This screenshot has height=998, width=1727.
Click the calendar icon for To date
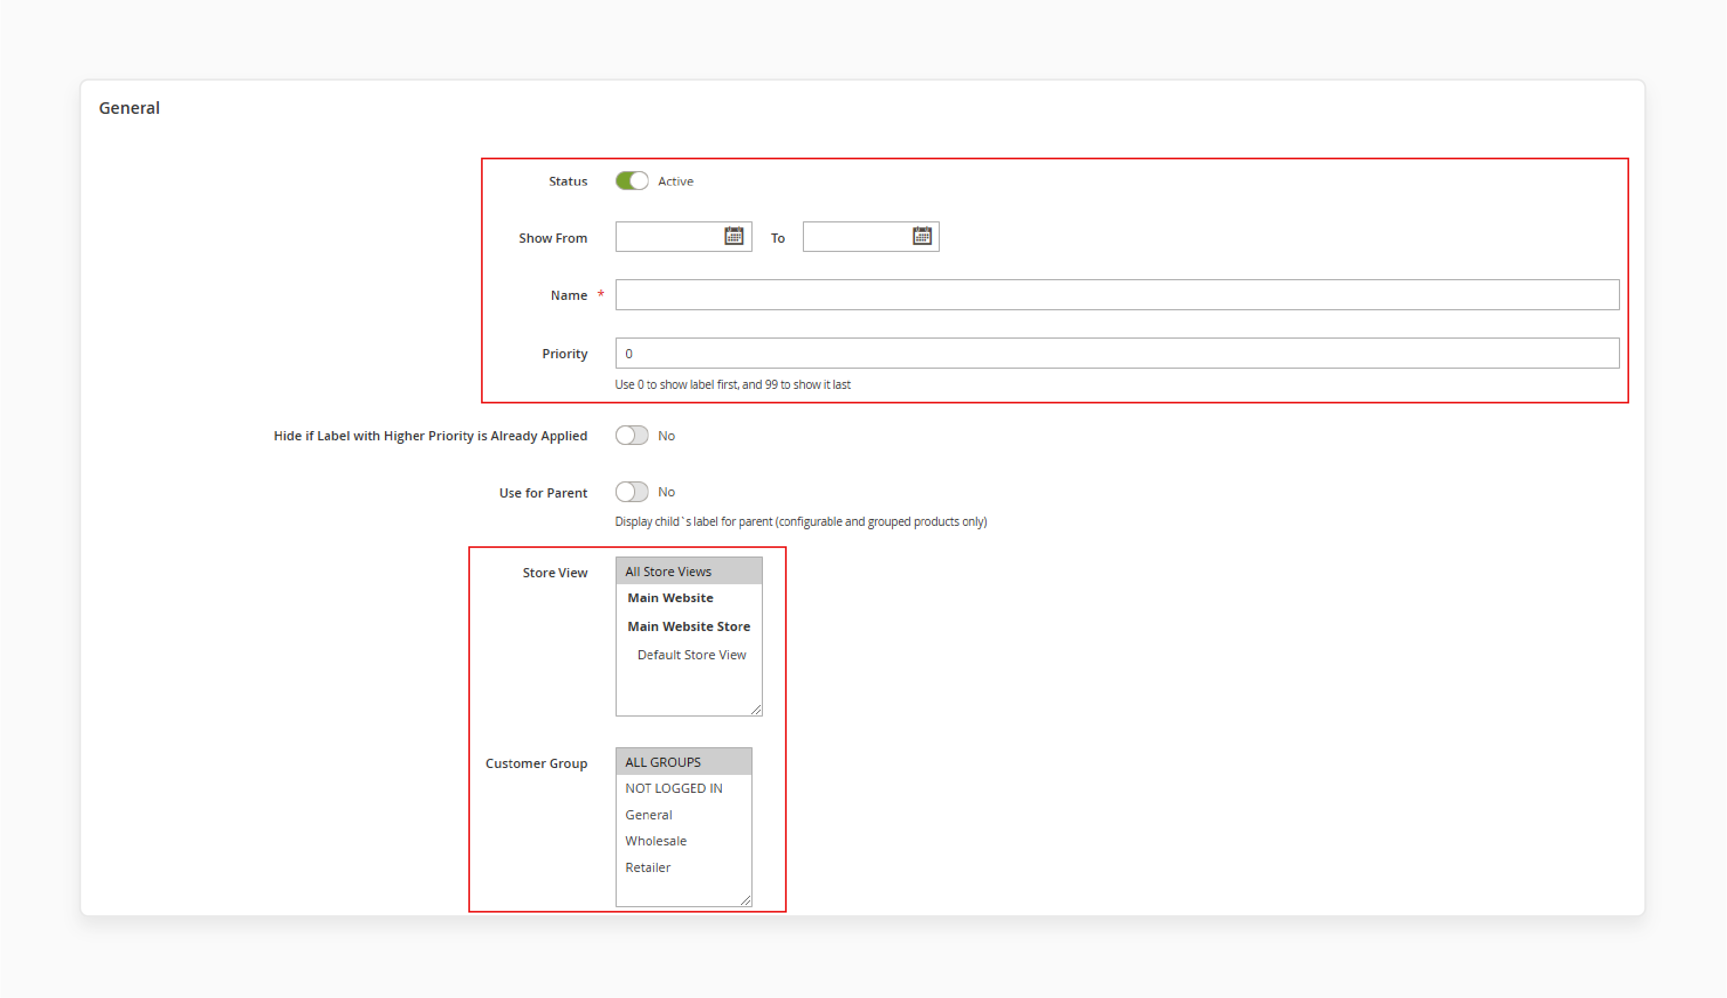pyautogui.click(x=922, y=236)
